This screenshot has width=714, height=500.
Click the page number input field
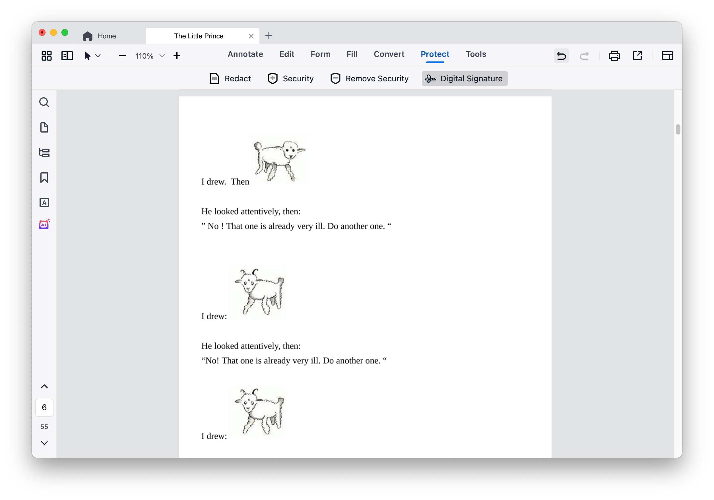tap(44, 407)
